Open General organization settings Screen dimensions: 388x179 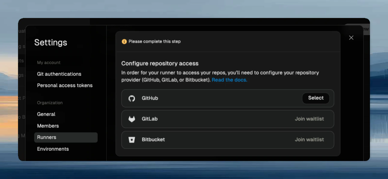tap(46, 114)
